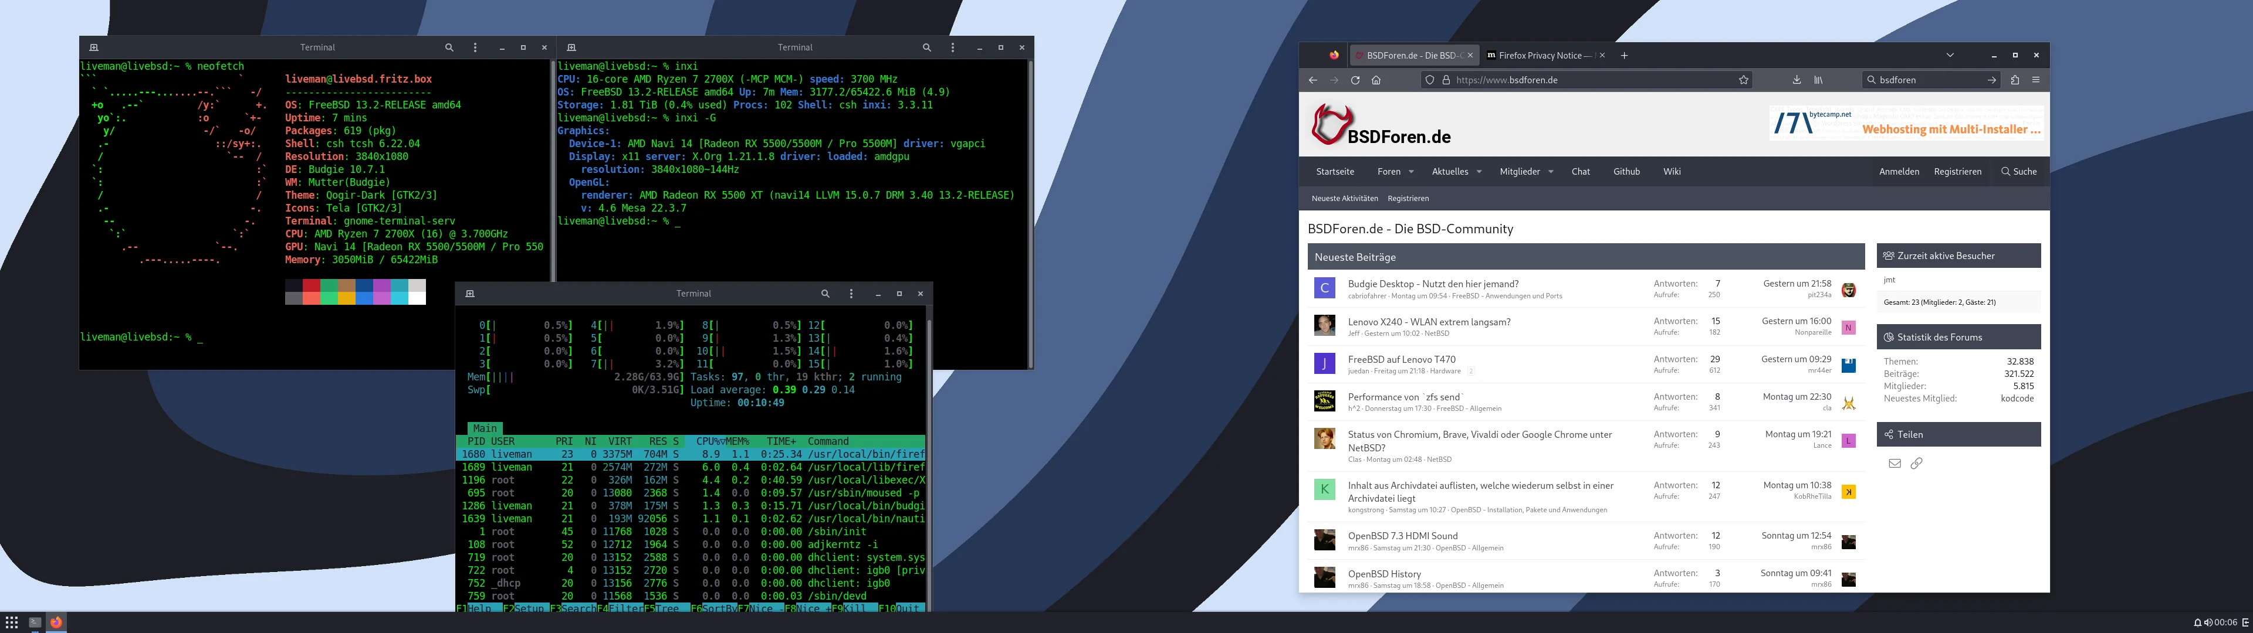Expand the Foren dropdown arrow
Screen dimensions: 2253x633
[x=1410, y=172]
